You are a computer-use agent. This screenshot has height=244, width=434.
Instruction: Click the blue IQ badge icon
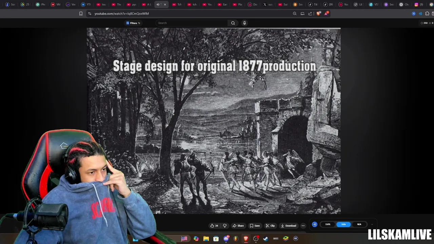(x=315, y=224)
